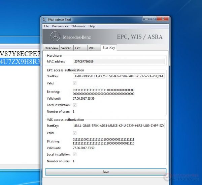Switch to the Overview tab
Screen dimensions: 202x185
point(51,48)
